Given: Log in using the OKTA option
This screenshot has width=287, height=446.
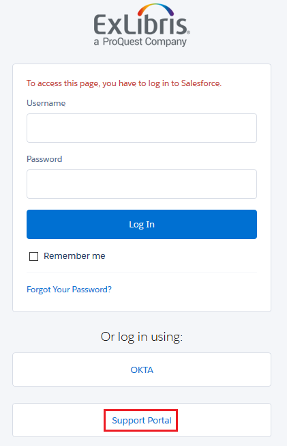Looking at the screenshot, I should (x=142, y=370).
